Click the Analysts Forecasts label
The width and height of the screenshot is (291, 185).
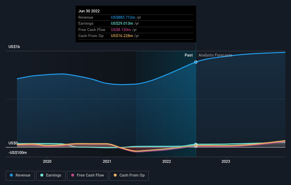(x=215, y=55)
